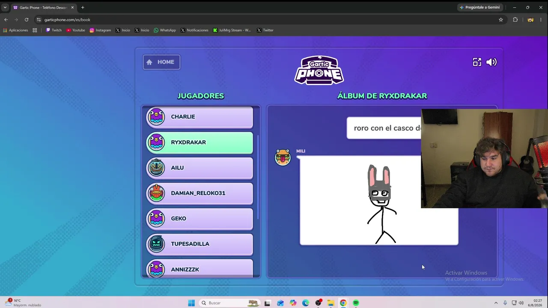Click the JUGADORES heading

tap(201, 96)
